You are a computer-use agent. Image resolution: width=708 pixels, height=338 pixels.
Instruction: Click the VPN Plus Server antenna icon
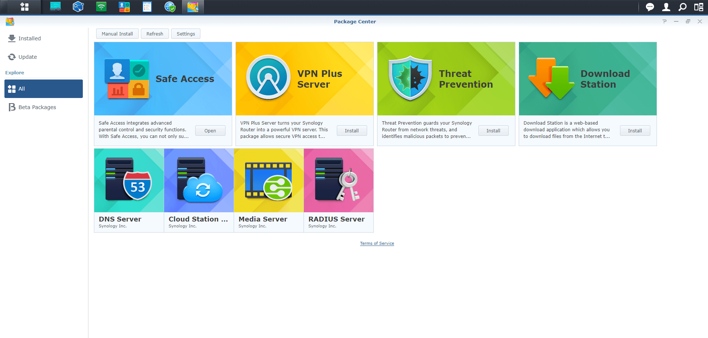[x=268, y=77]
